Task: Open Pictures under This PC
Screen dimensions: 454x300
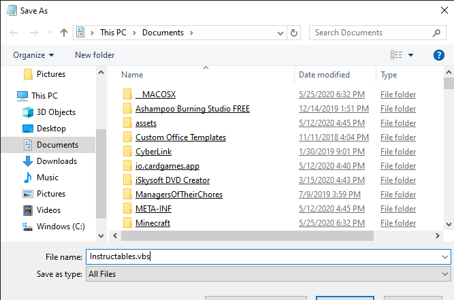Action: point(44,194)
